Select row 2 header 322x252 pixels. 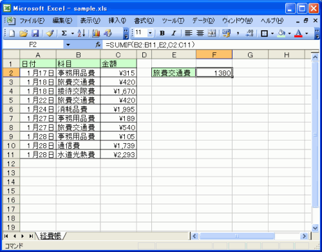coord(11,73)
